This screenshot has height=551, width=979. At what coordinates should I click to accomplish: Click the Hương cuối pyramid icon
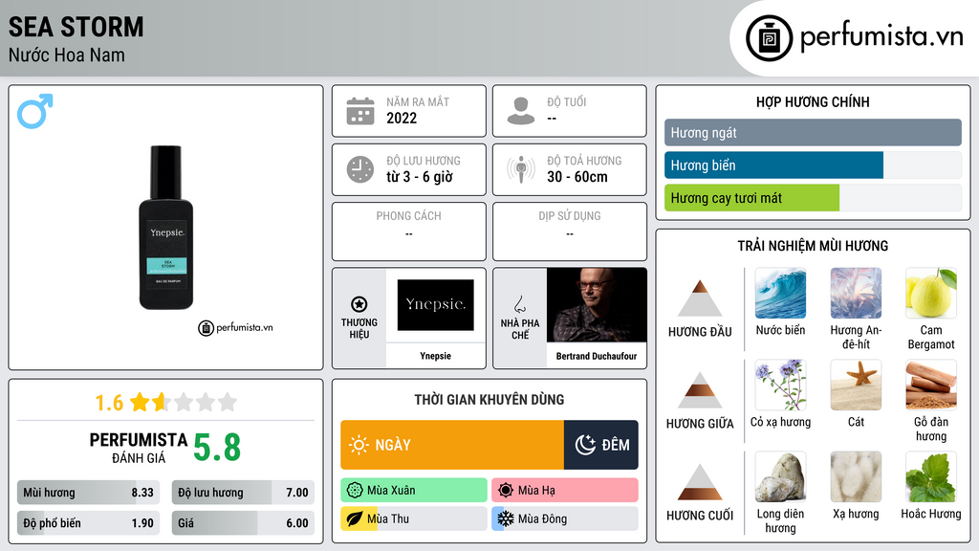point(700,482)
